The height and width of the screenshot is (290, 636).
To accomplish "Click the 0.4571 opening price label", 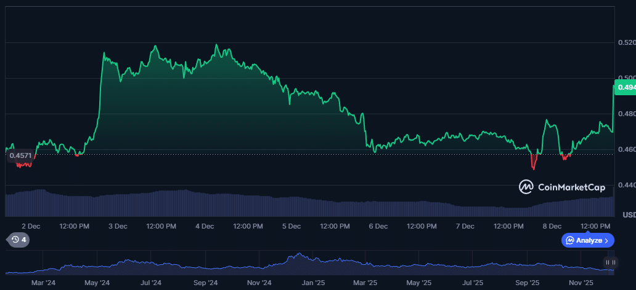I will click(x=20, y=156).
